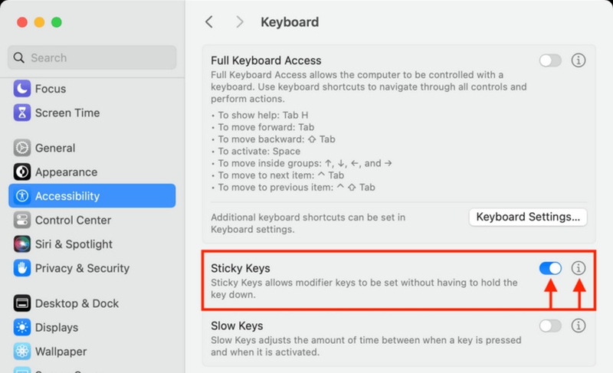
Task: Go back using the left chevron
Action: 209,22
